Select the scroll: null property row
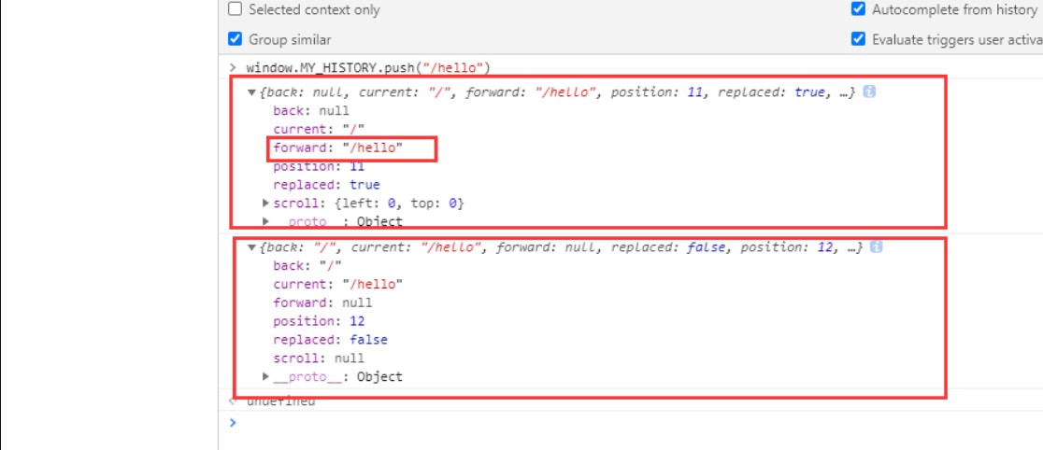1043x450 pixels. coord(319,359)
